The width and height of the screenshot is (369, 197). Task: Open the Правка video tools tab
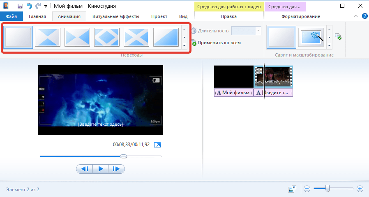pos(229,16)
